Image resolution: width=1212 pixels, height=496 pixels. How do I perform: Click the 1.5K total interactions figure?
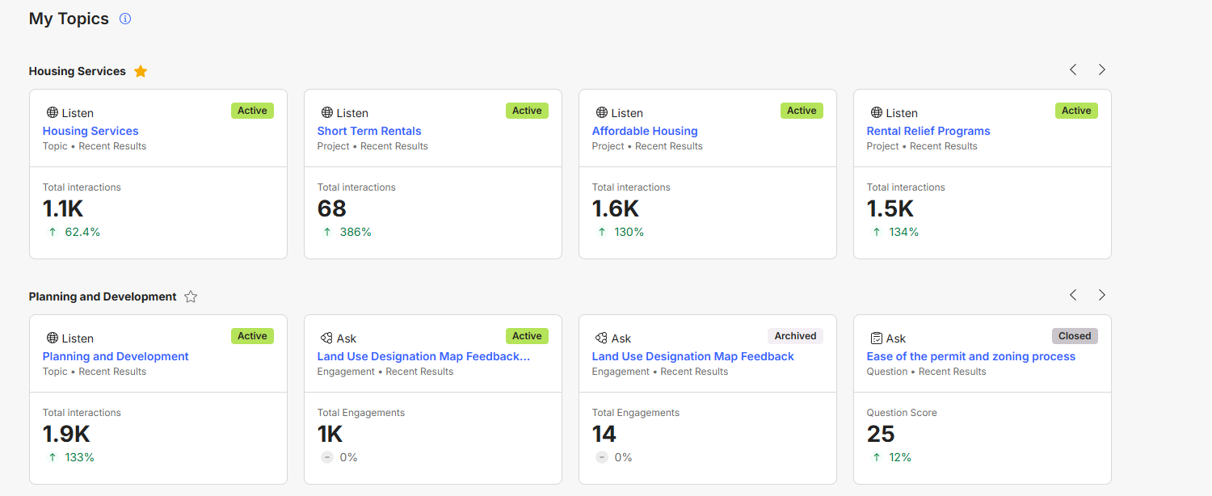click(890, 209)
